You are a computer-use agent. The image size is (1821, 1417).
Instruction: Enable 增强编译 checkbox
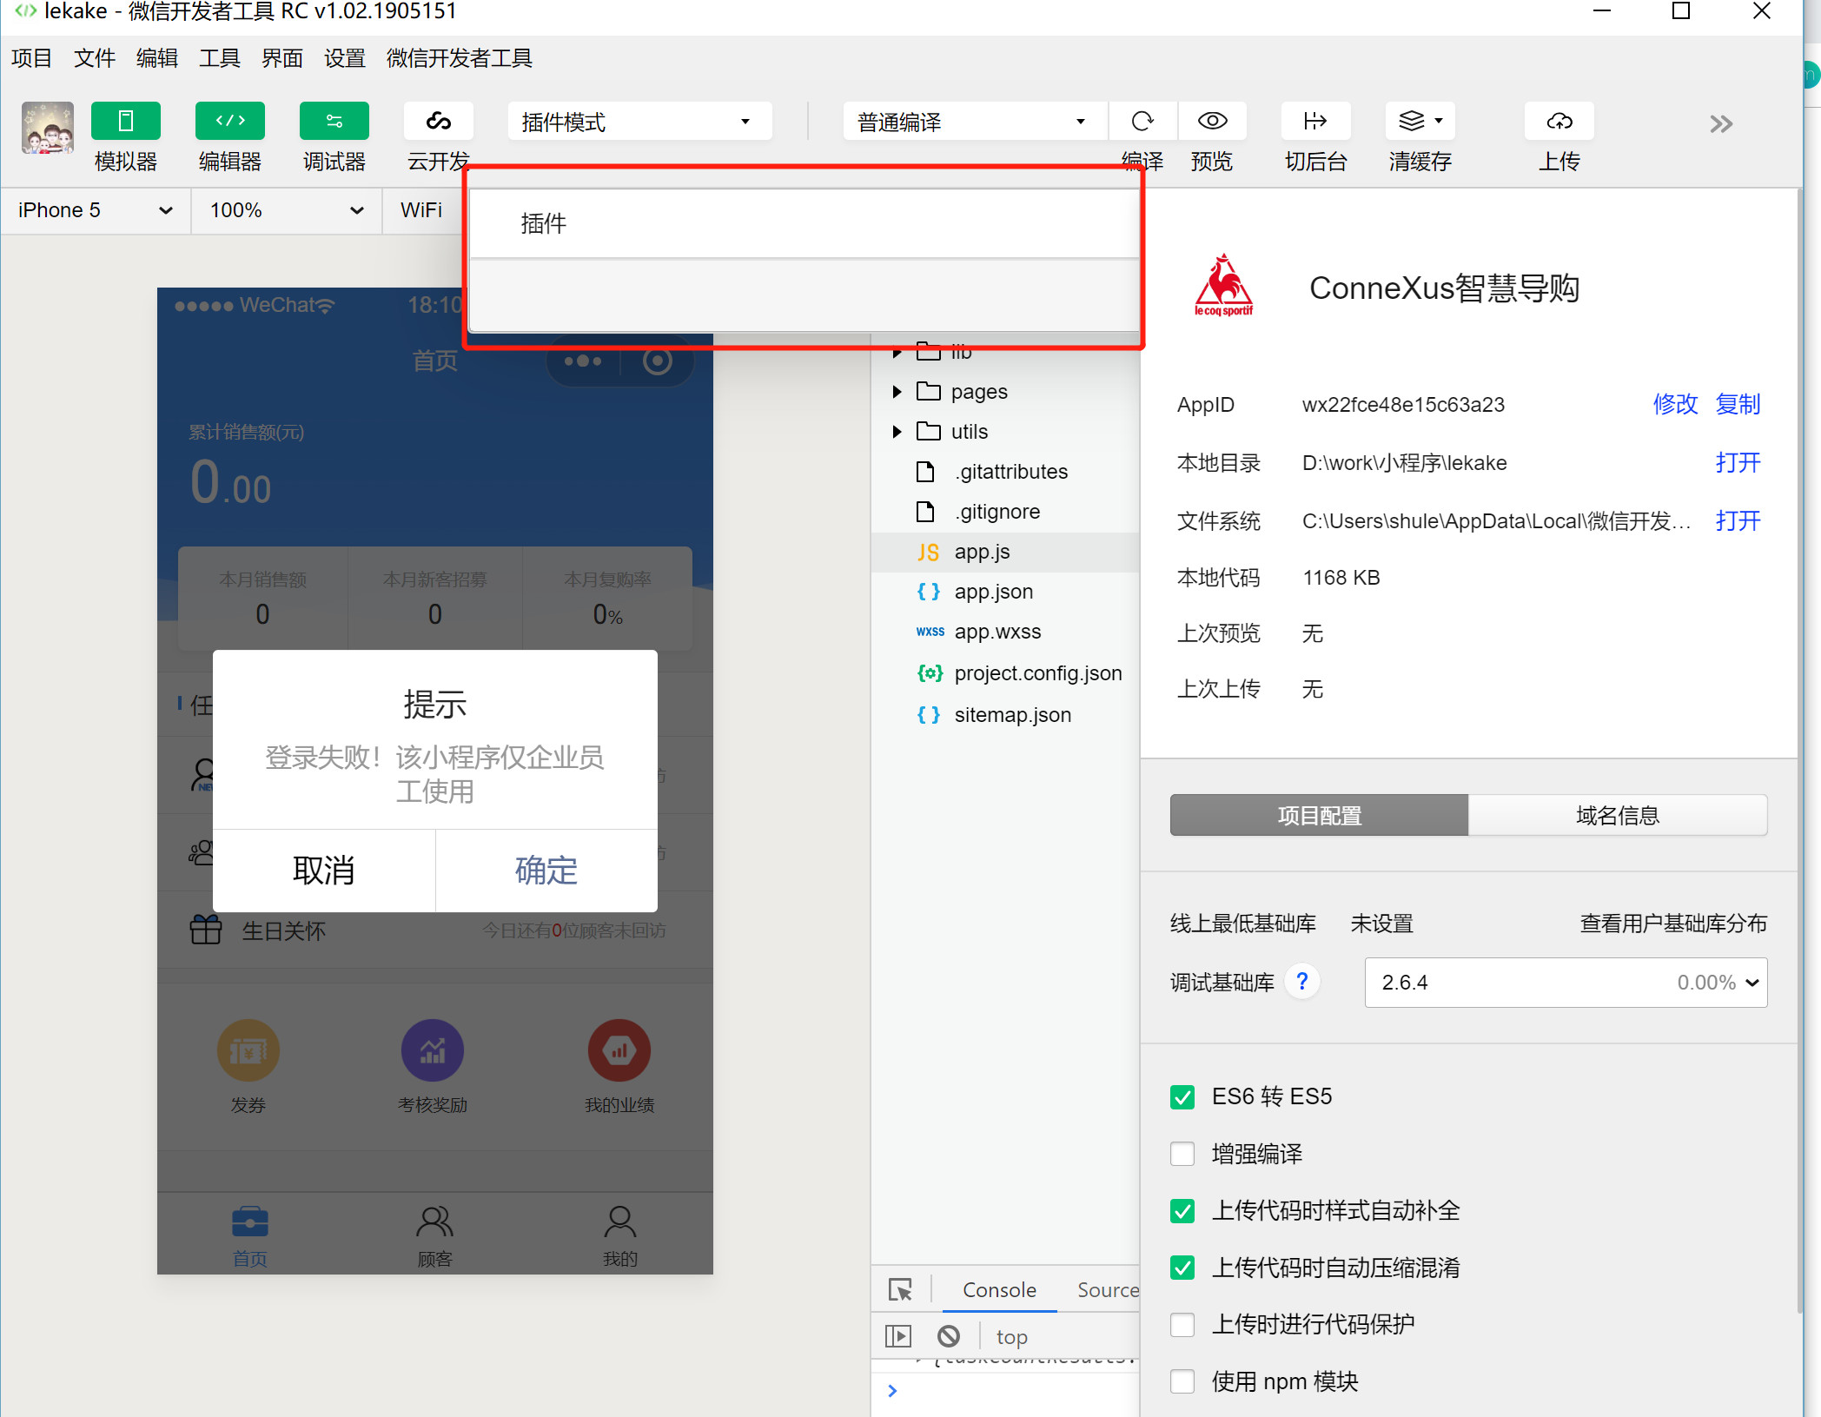[1182, 1154]
